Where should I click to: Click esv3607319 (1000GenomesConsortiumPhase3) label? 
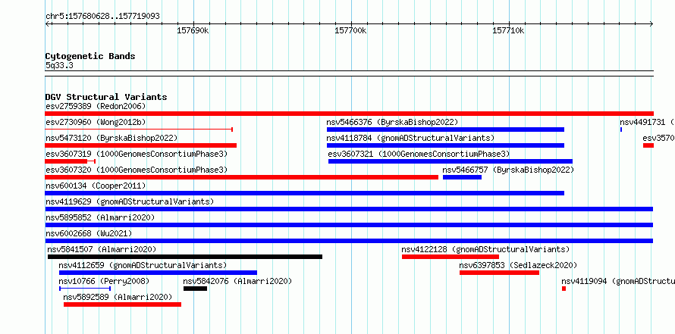coord(137,154)
